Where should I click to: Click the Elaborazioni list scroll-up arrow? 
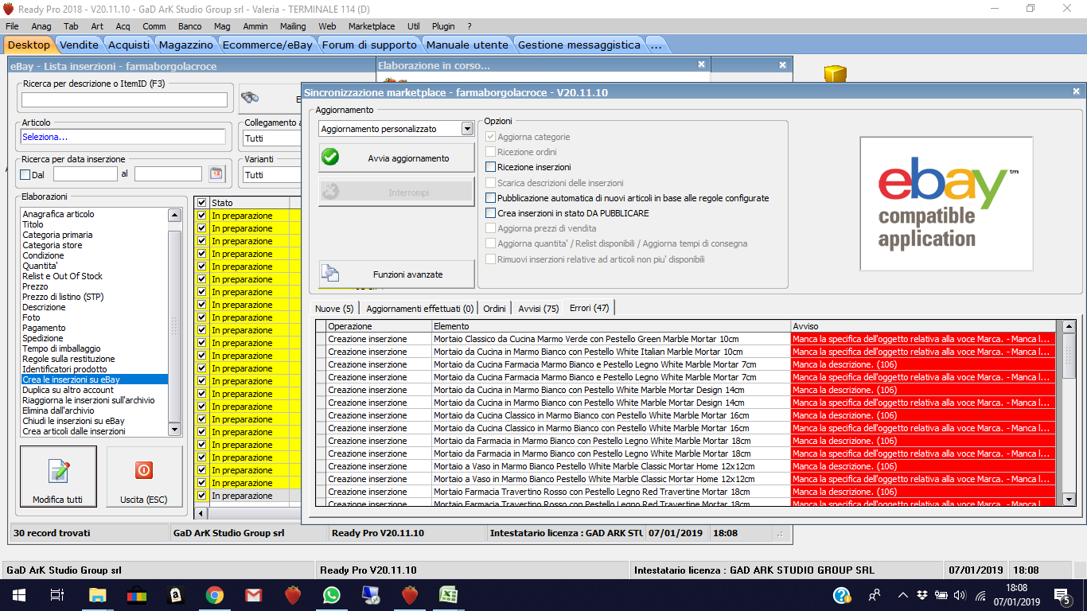175,215
